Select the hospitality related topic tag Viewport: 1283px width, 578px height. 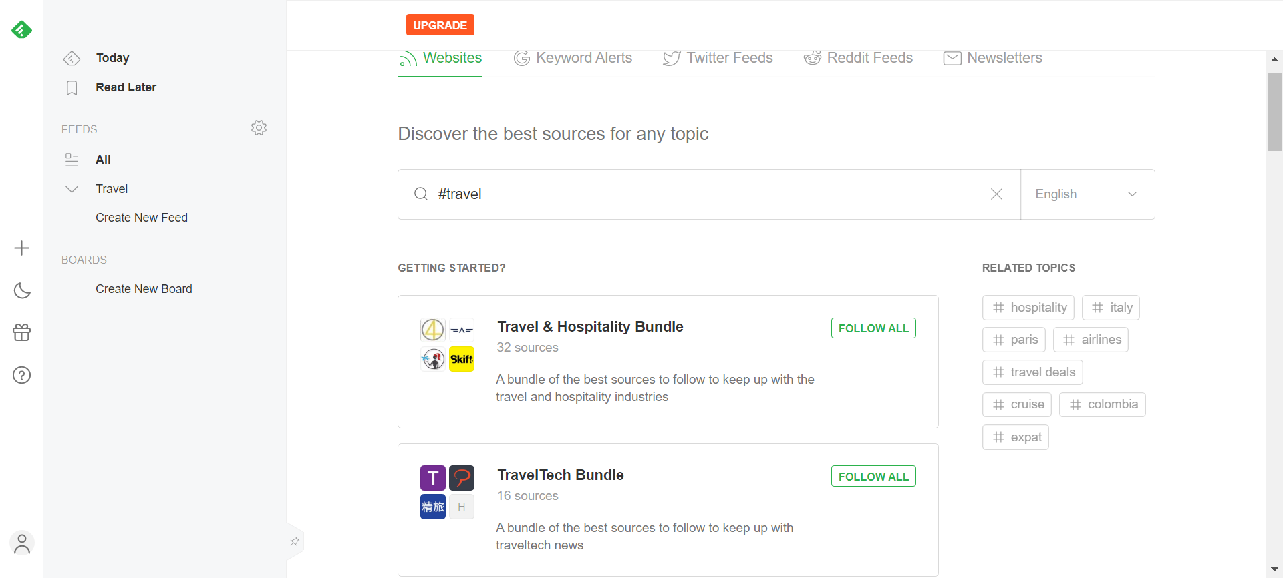(x=1028, y=307)
